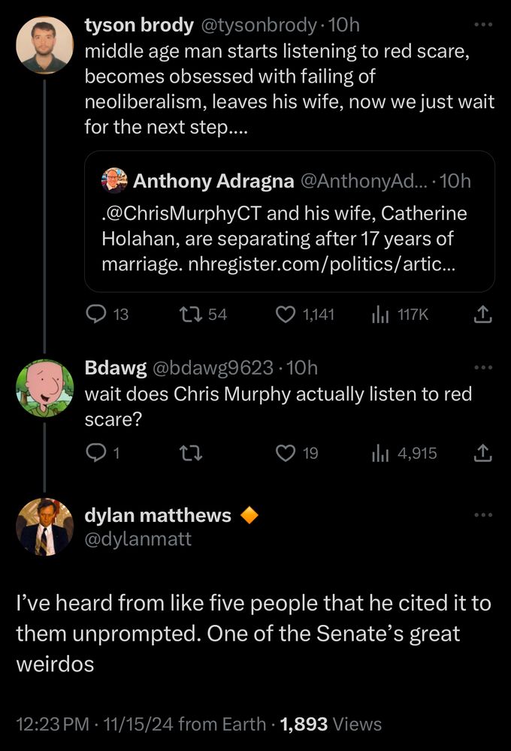Open tyson brody's profile picture

coord(44,45)
